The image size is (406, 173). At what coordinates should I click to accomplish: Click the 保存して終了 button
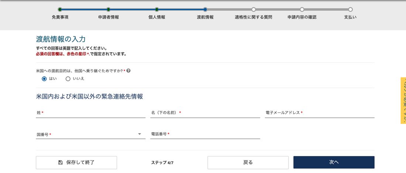(76, 162)
